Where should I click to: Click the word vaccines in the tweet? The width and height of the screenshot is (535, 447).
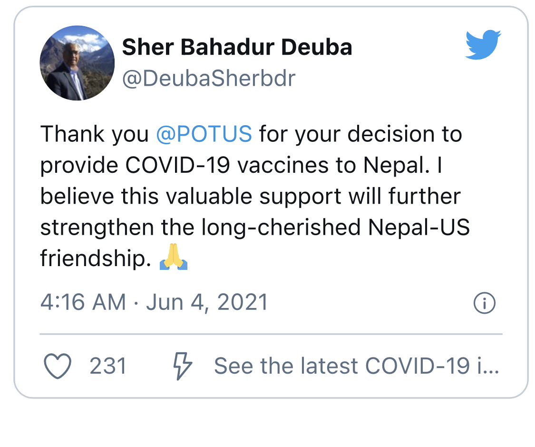pos(283,166)
